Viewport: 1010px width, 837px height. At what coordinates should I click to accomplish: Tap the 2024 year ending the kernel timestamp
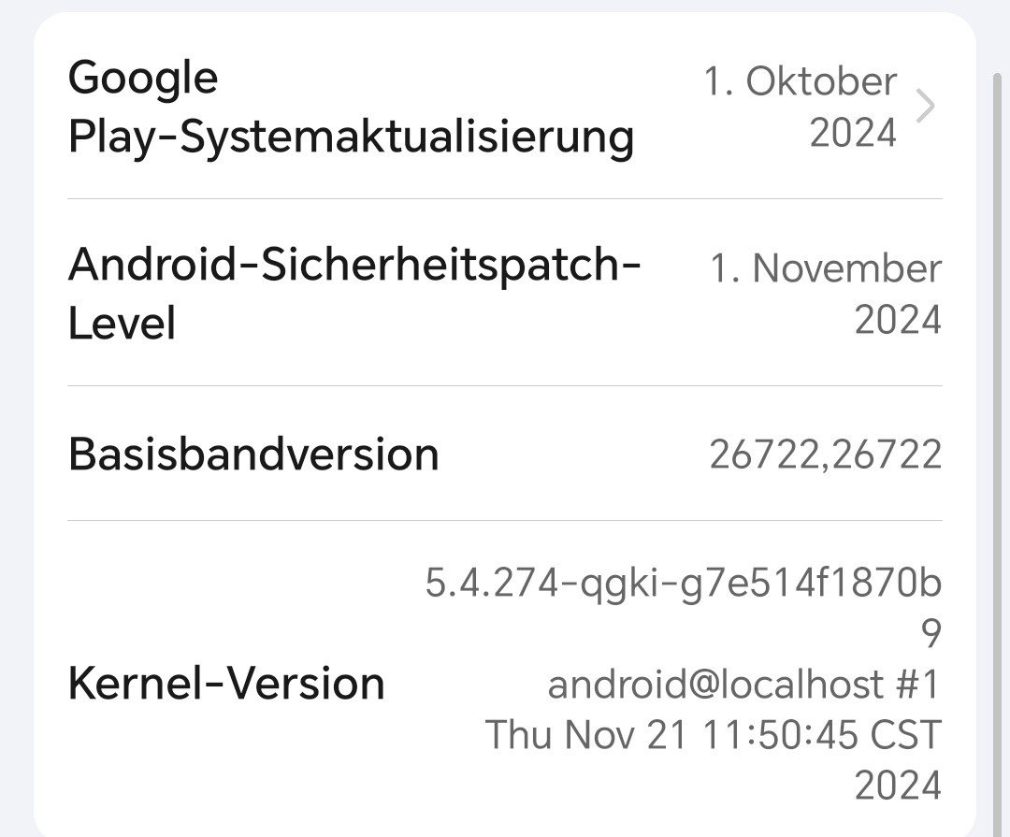(x=897, y=786)
